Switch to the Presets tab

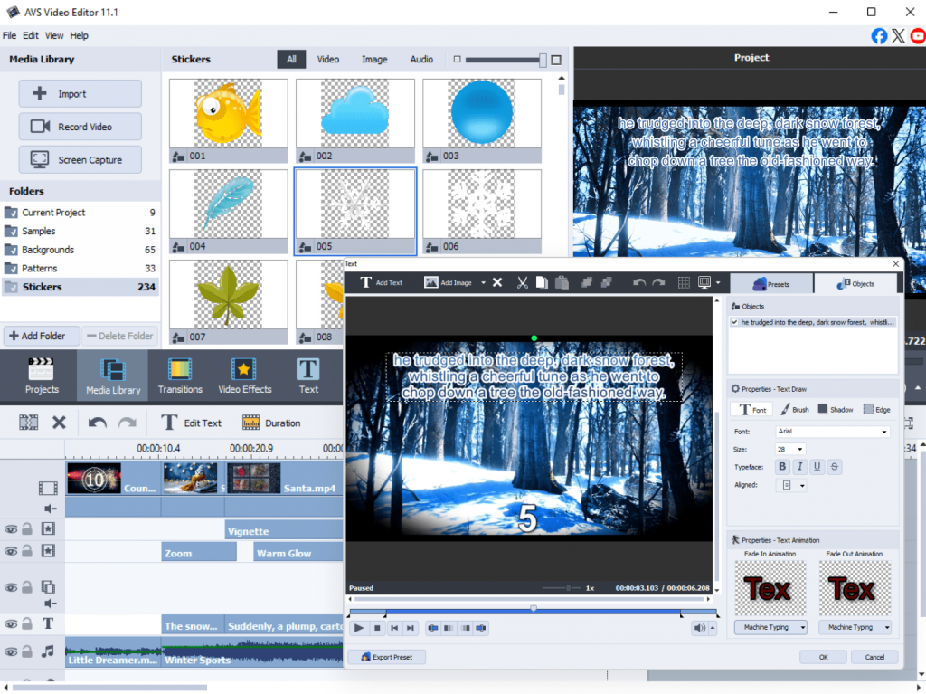tap(770, 283)
